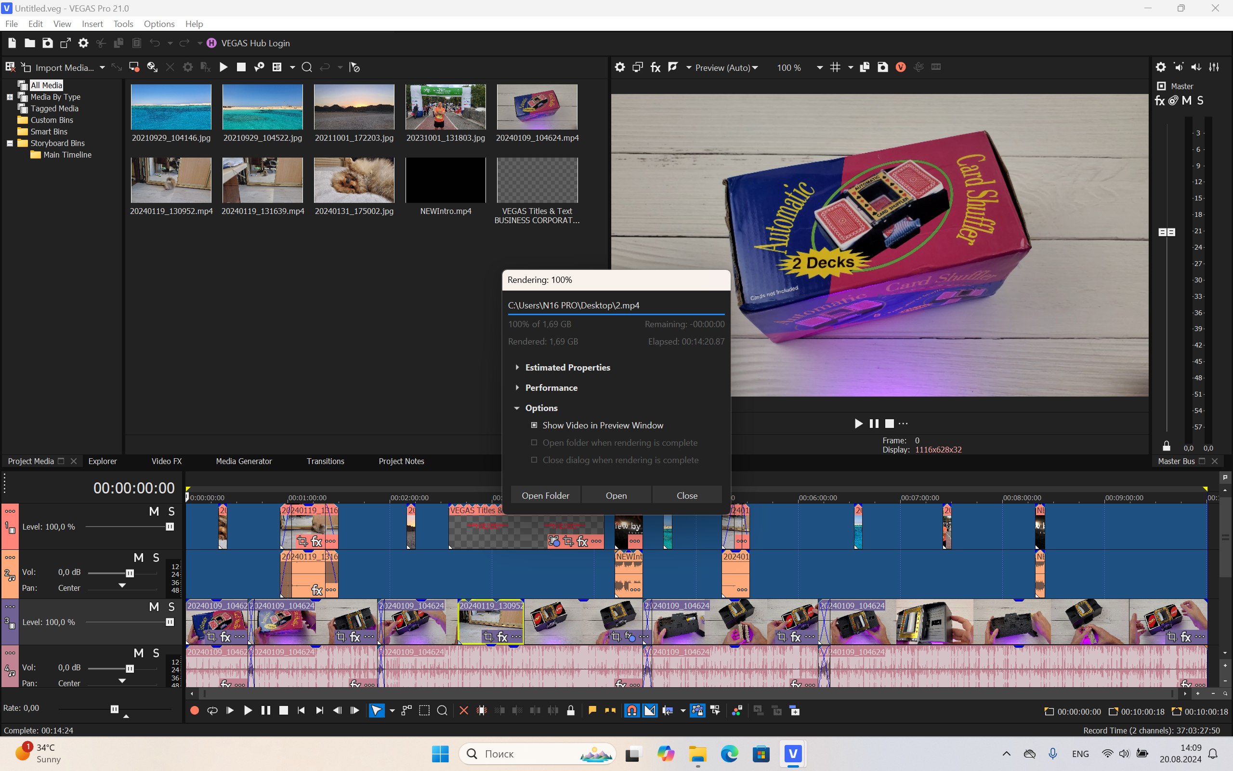Select 20240109_104624.mp4 thumbnail in media bin
Viewport: 1233px width, 771px height.
536,106
